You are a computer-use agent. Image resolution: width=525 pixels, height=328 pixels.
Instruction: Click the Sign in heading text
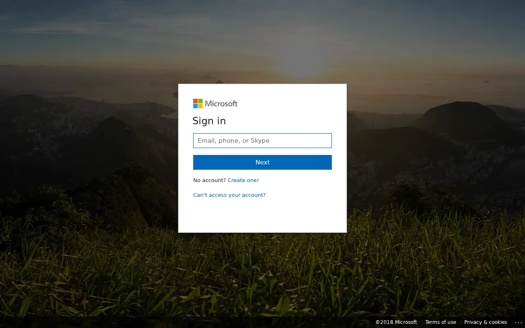pos(209,121)
